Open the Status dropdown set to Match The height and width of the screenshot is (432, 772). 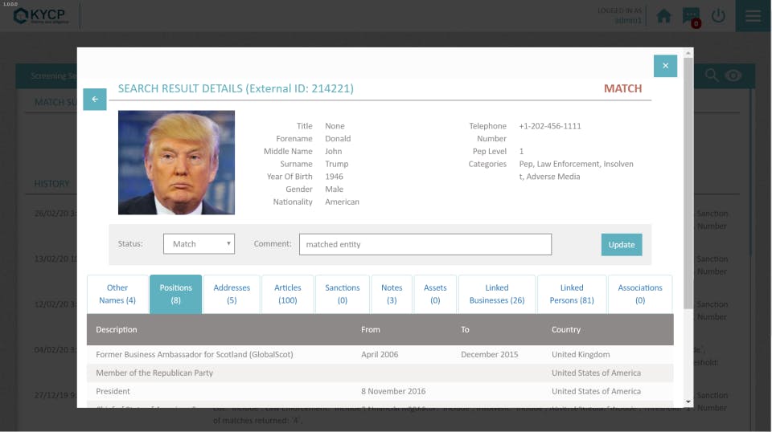point(199,244)
